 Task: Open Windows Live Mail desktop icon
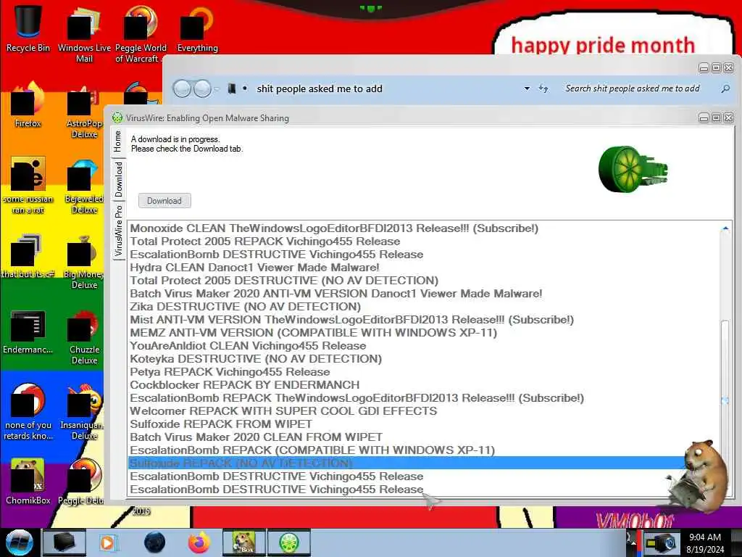click(x=84, y=33)
